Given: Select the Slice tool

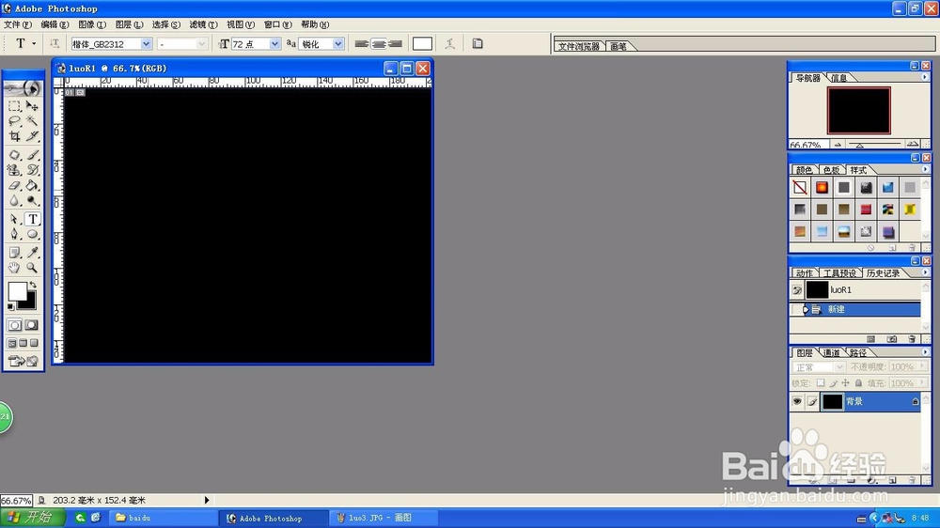Looking at the screenshot, I should point(32,136).
